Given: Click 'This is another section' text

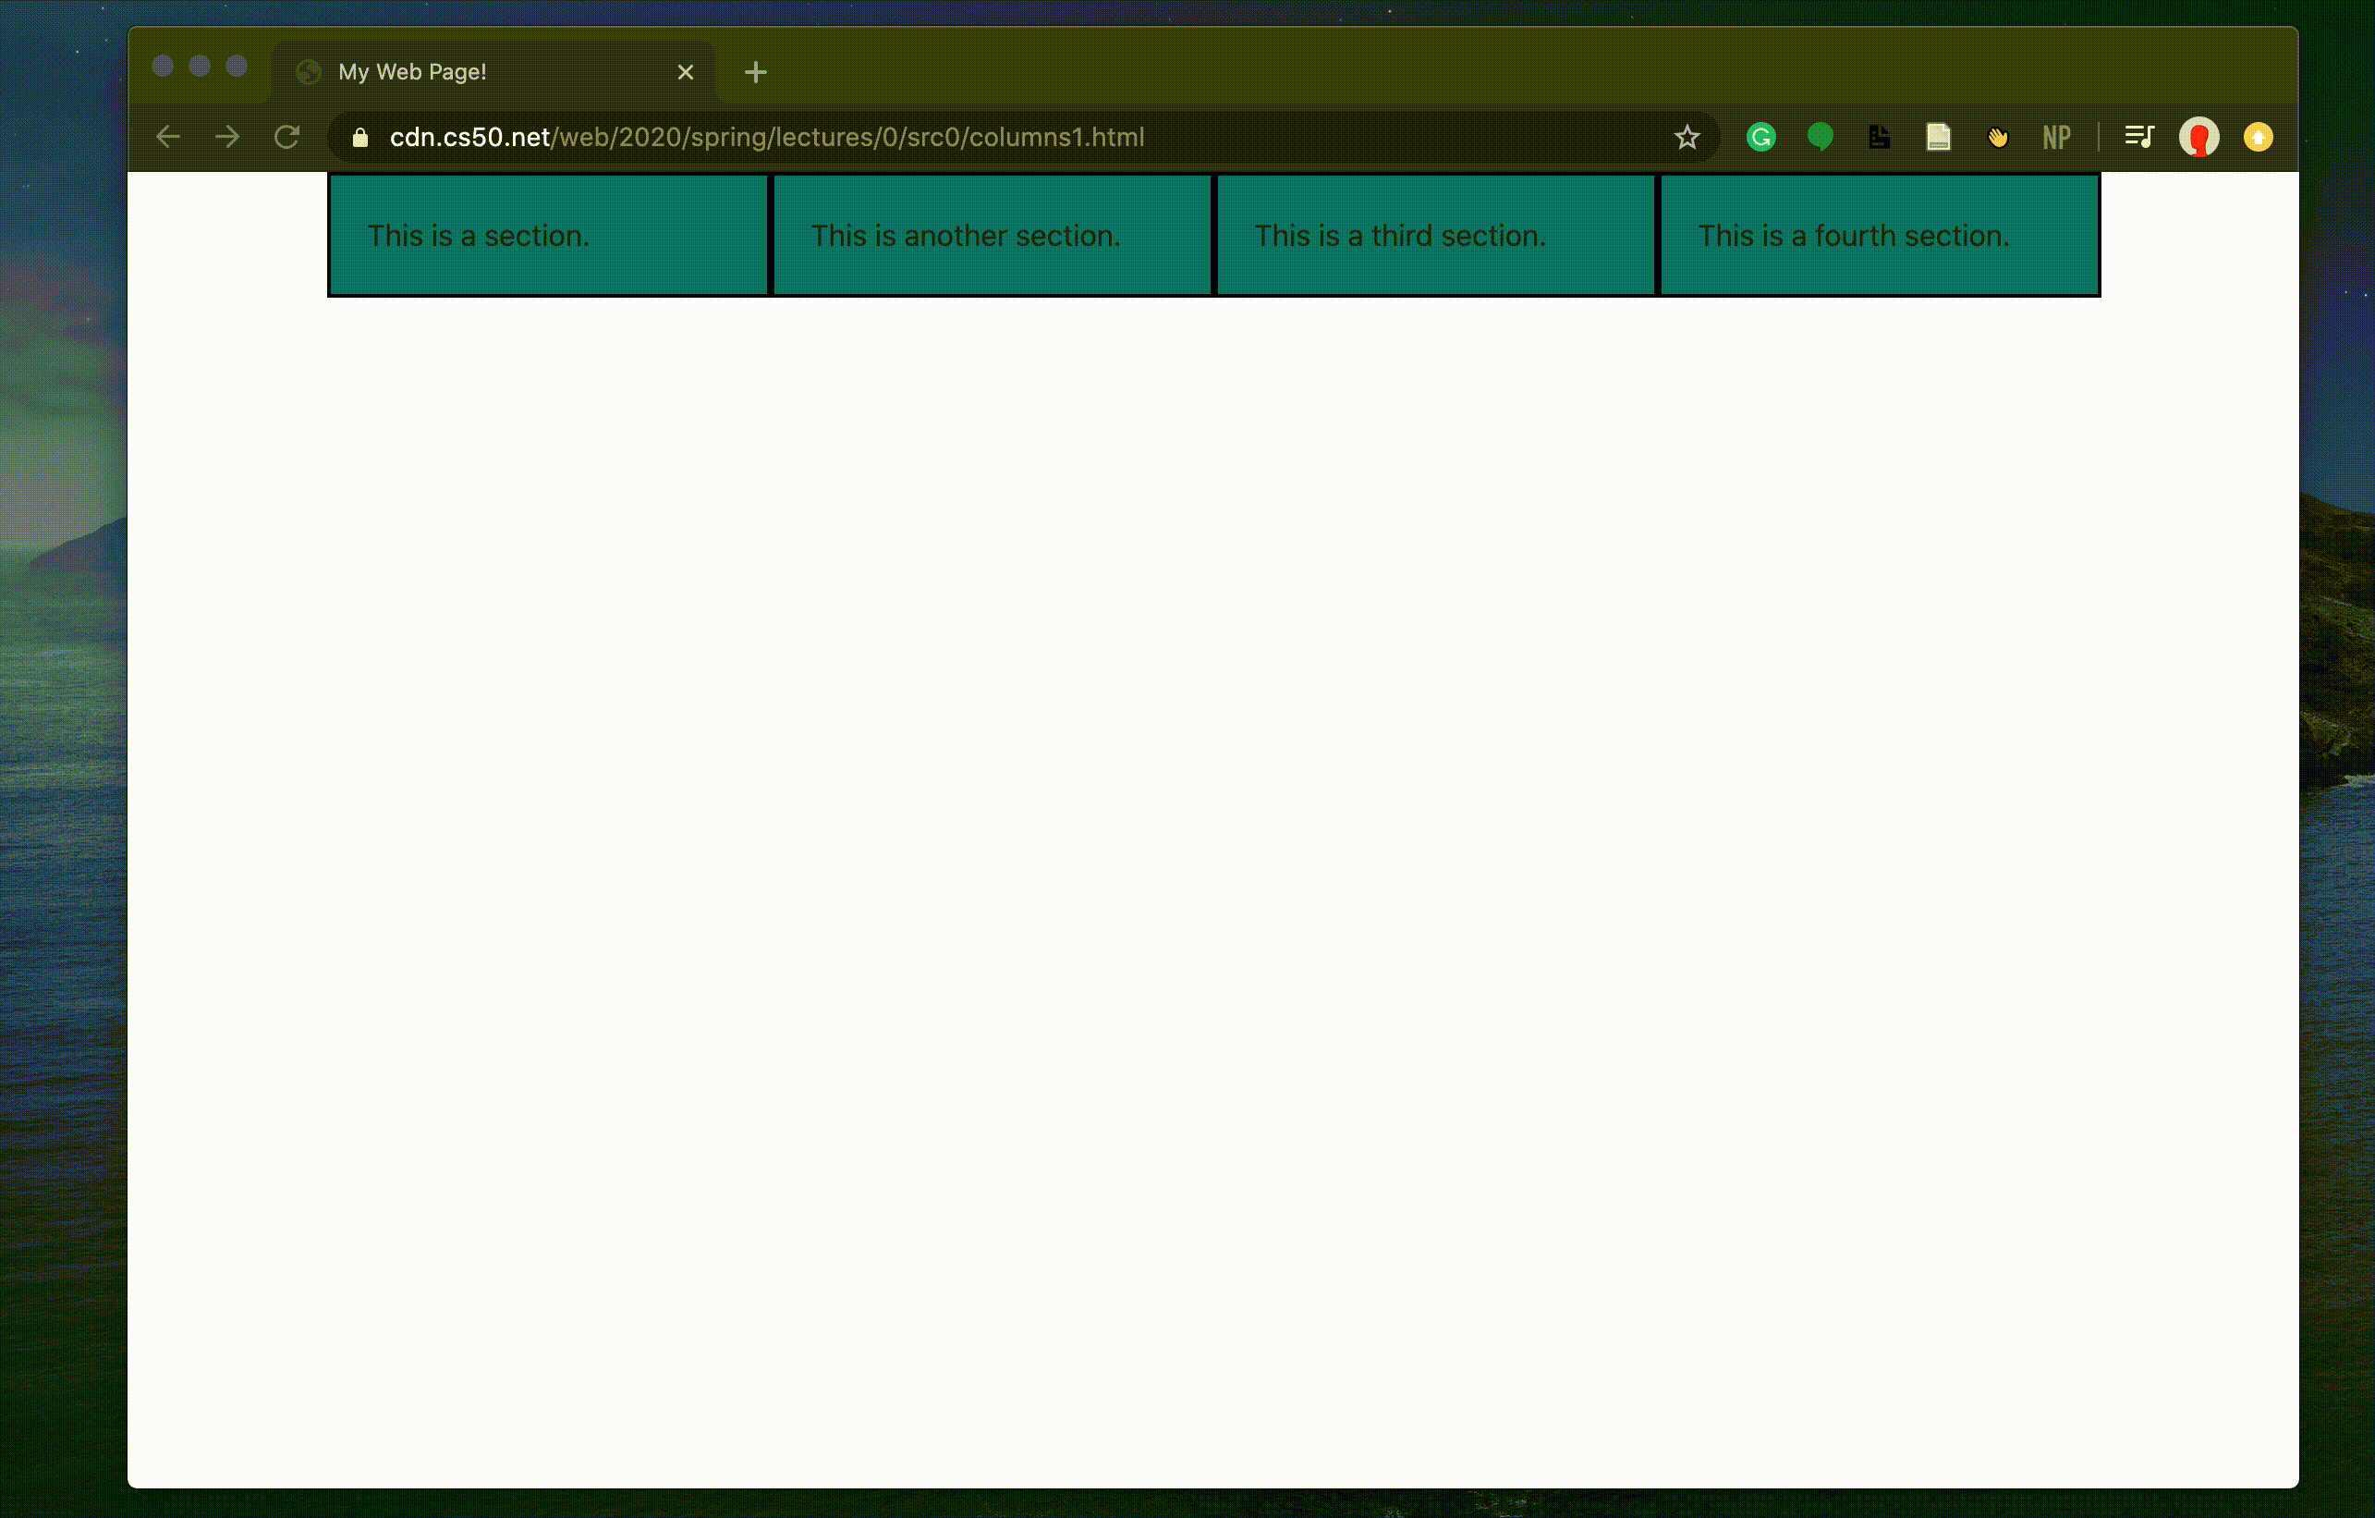Looking at the screenshot, I should pos(965,236).
